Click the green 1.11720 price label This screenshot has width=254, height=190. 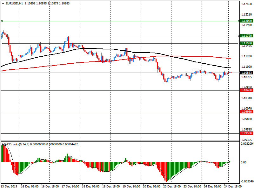pos(246,36)
